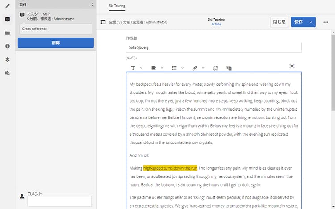
Task: Open the variations layers icon
Action: point(8,59)
